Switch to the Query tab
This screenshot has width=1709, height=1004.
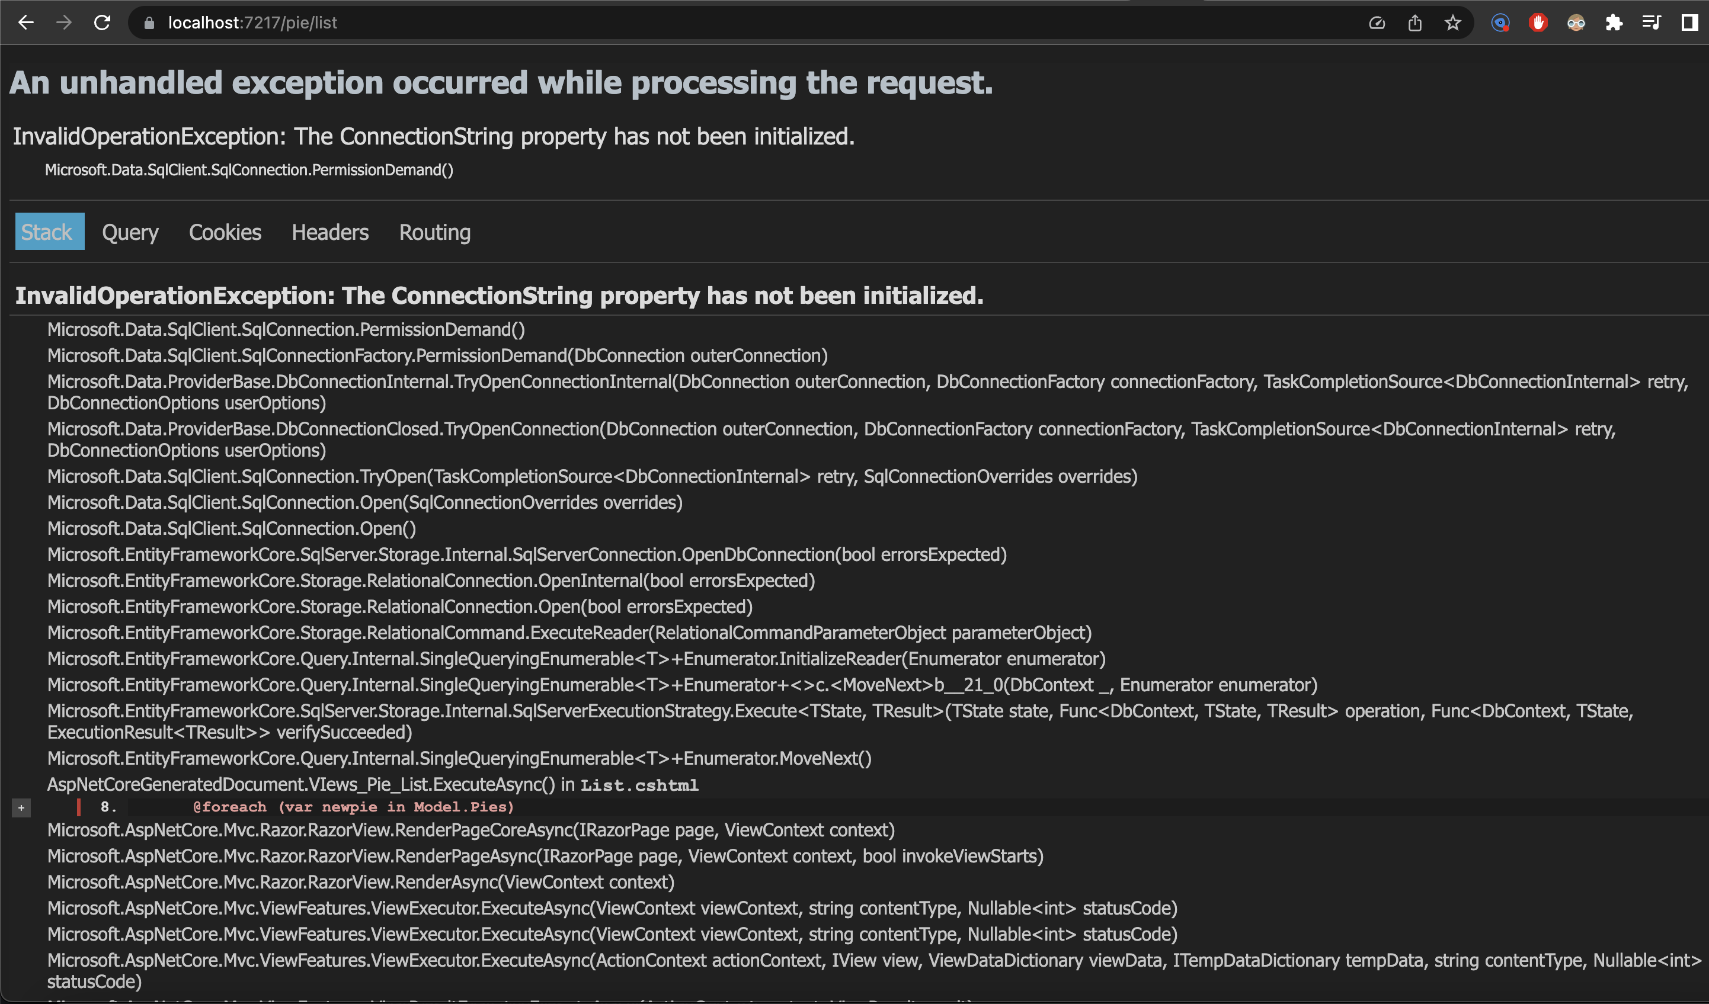point(130,232)
